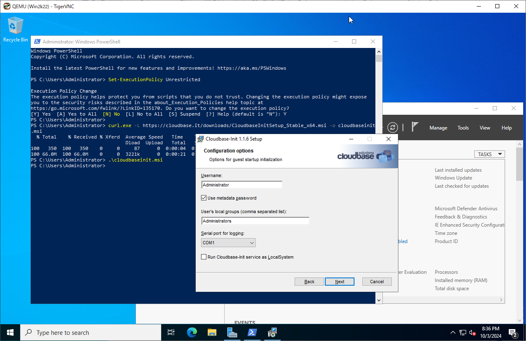Launch Microsoft Edge from taskbar

coord(192,332)
